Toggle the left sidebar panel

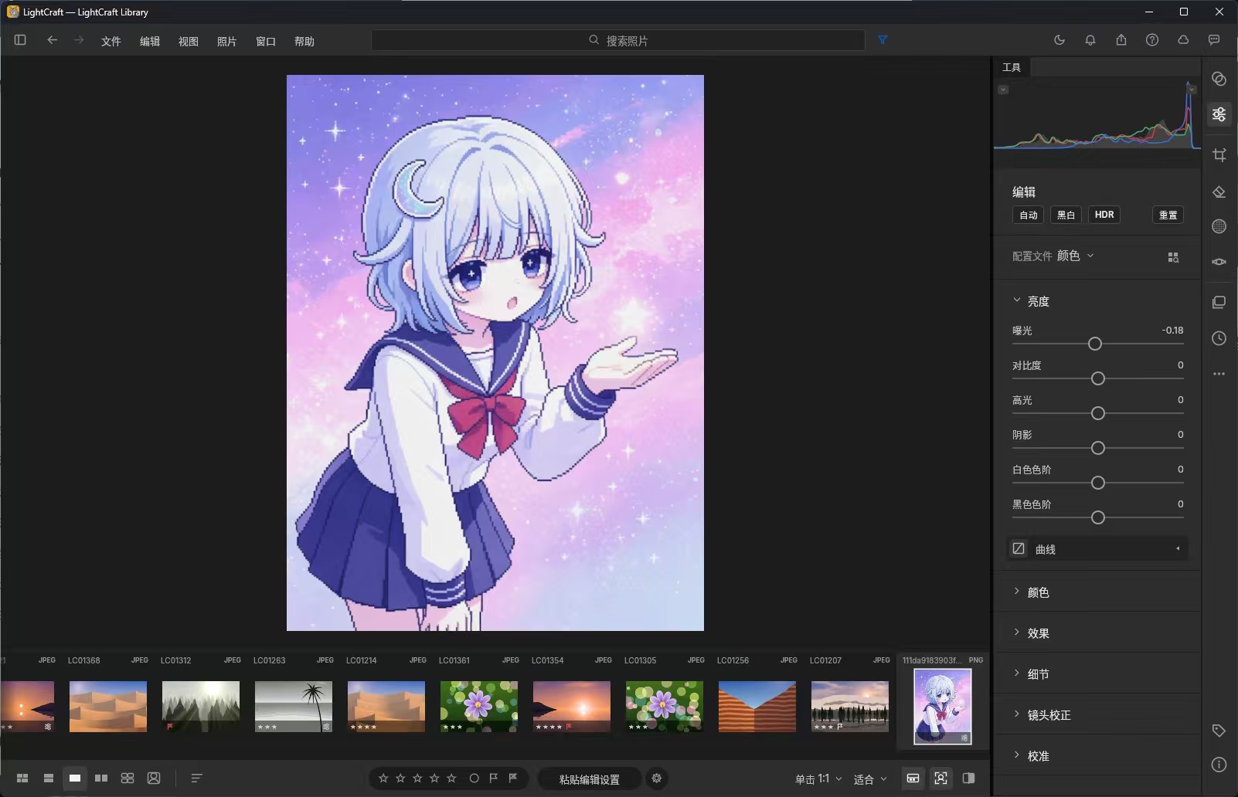[x=20, y=40]
